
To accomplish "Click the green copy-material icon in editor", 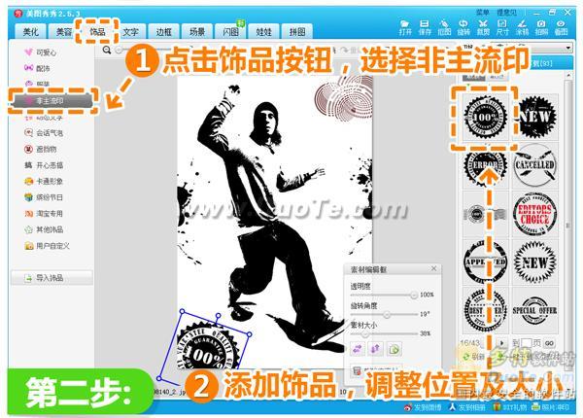I will click(394, 349).
